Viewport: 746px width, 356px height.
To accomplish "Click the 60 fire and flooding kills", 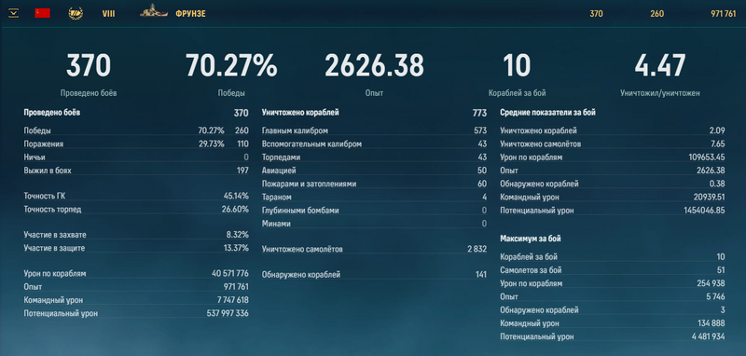I will 482,184.
